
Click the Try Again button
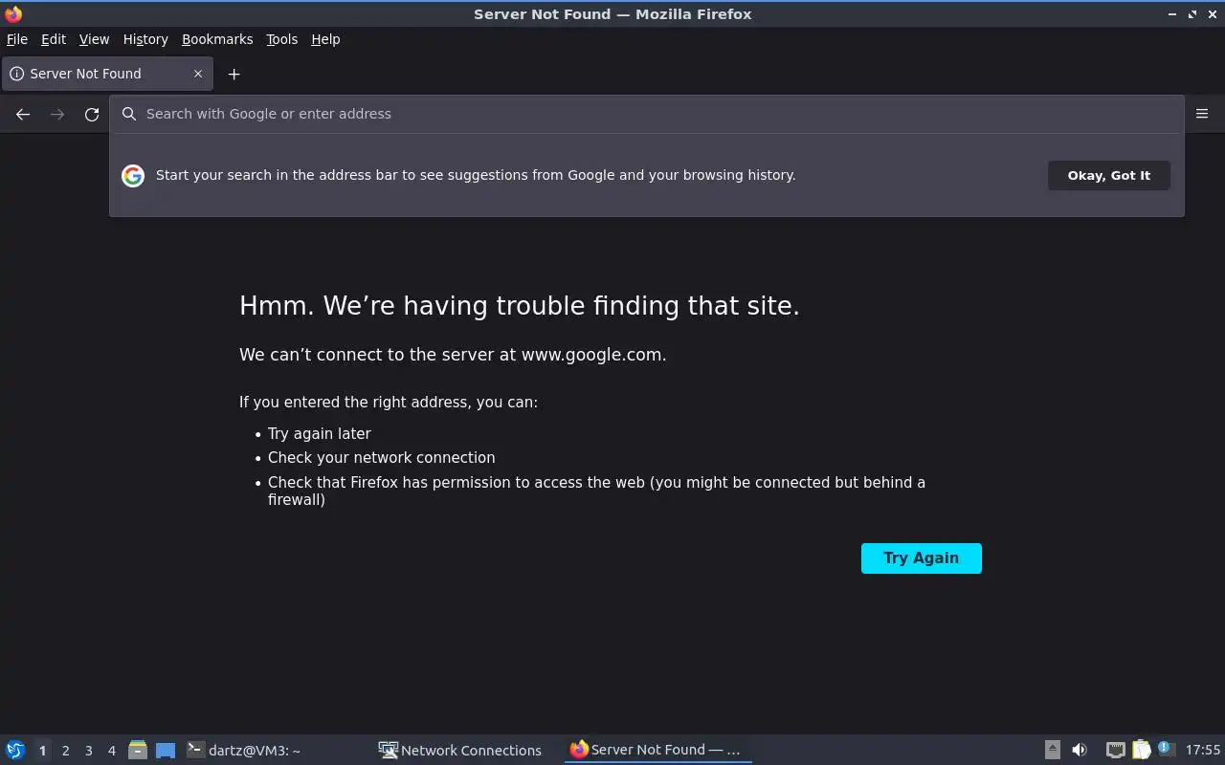(x=922, y=558)
